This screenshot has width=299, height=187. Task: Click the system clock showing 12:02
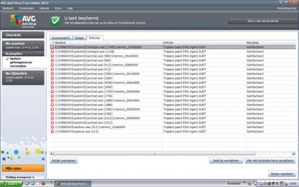tap(293, 184)
